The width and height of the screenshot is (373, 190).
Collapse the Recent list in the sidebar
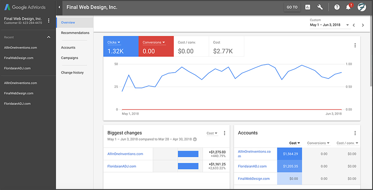49,37
